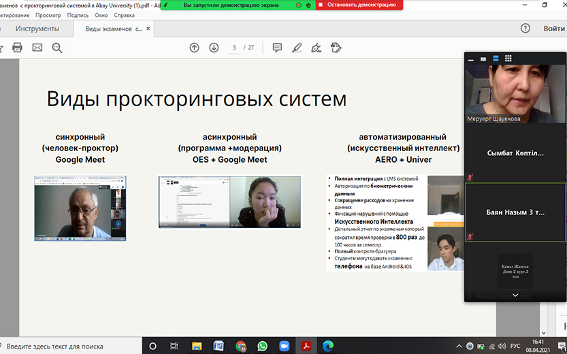Switch Zoom panel to single thumbnail view
The height and width of the screenshot is (354, 567).
point(483,59)
